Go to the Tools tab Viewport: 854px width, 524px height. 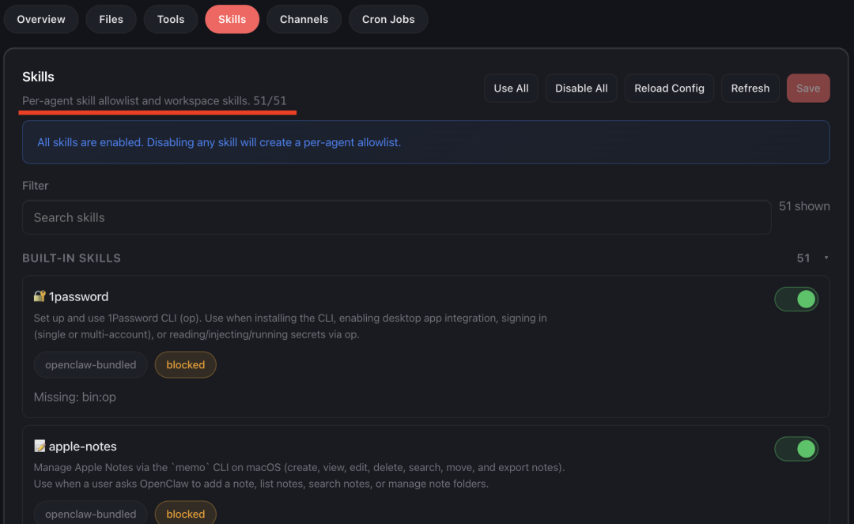pos(171,20)
